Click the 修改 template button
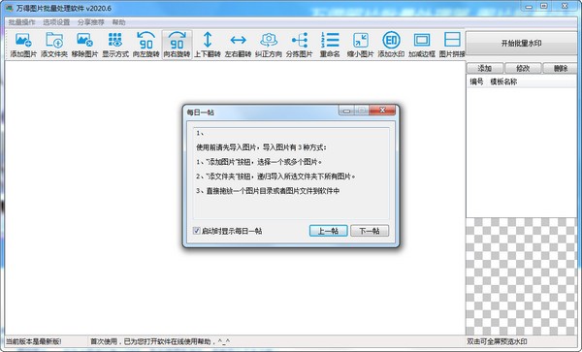 click(x=523, y=68)
